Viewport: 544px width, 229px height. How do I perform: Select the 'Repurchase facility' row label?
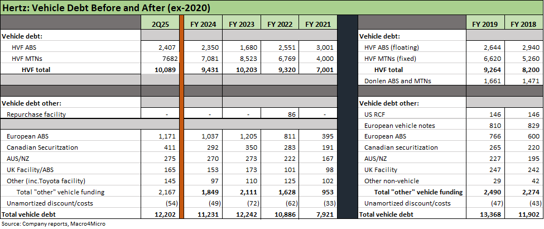(x=36, y=114)
